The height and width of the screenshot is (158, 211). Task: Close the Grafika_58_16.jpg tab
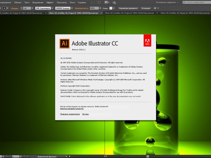pyautogui.click(x=46, y=13)
